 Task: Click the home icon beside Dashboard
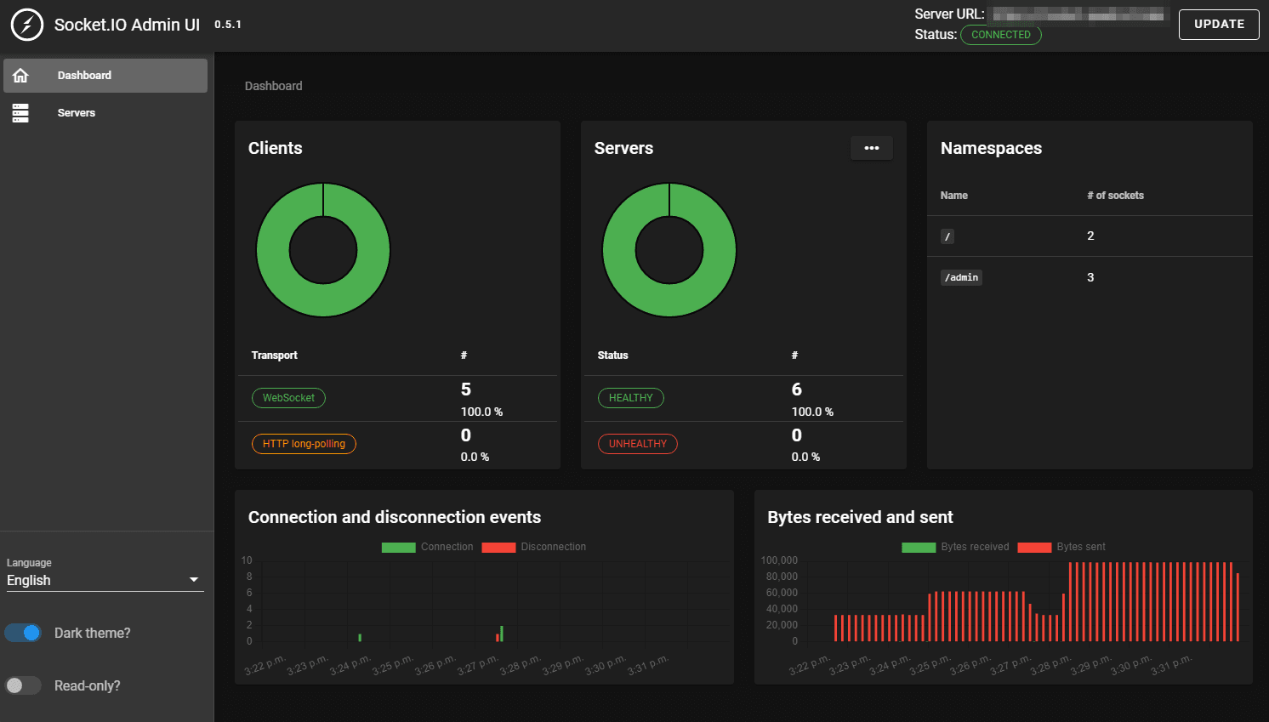[20, 75]
